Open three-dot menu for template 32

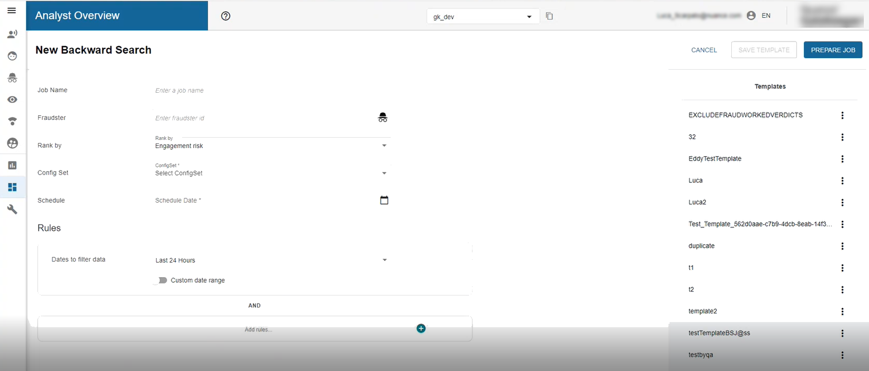842,137
